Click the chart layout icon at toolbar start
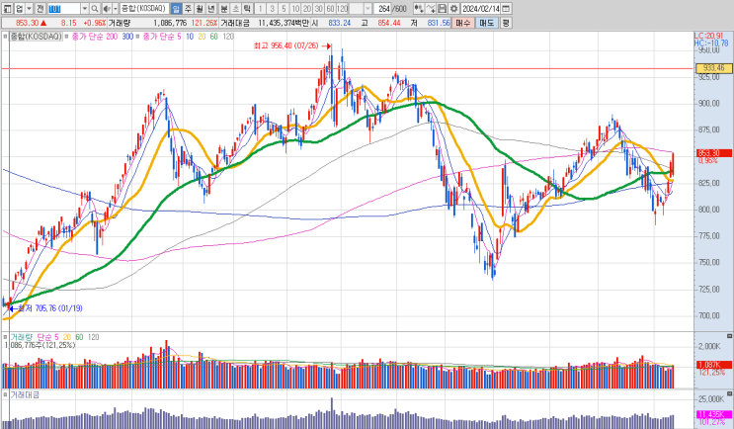The height and width of the screenshot is (429, 734). click(x=8, y=9)
